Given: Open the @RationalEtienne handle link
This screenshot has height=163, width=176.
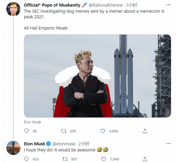Looking at the screenshot, I should tap(106, 5).
